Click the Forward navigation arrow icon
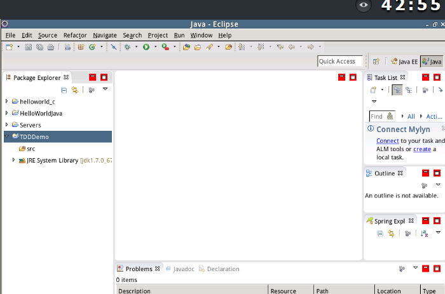The width and height of the screenshot is (445, 294). (311, 47)
